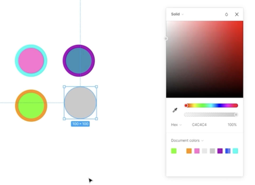255x185 pixels.
Task: Click the C4C4C4 hex value field
Action: [x=199, y=125]
